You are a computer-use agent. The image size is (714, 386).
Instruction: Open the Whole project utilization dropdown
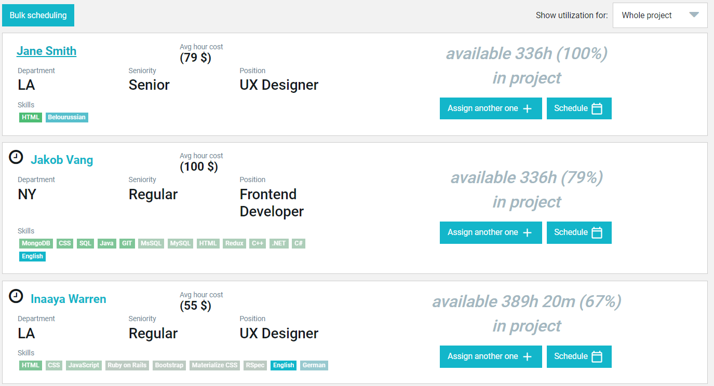660,16
